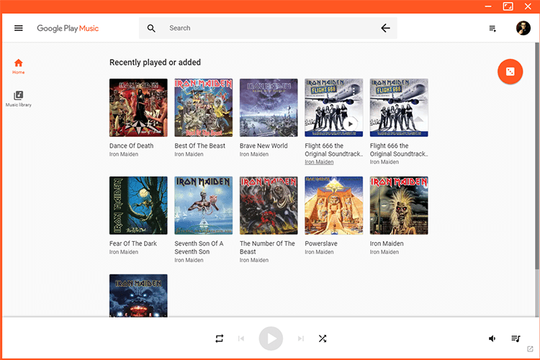Skip to next track
The width and height of the screenshot is (540, 360).
pos(301,338)
